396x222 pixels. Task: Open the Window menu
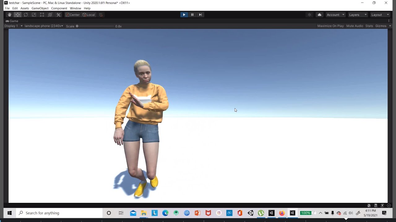[75, 8]
